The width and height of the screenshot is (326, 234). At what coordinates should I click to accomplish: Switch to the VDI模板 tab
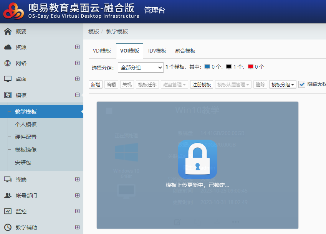pos(102,51)
